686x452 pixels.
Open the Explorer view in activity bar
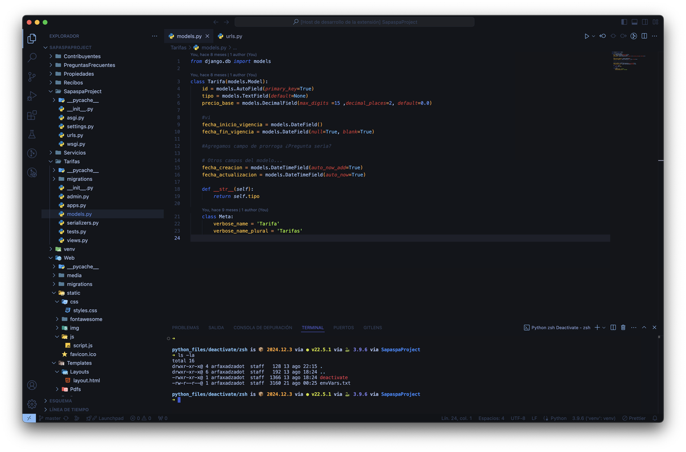click(x=32, y=38)
